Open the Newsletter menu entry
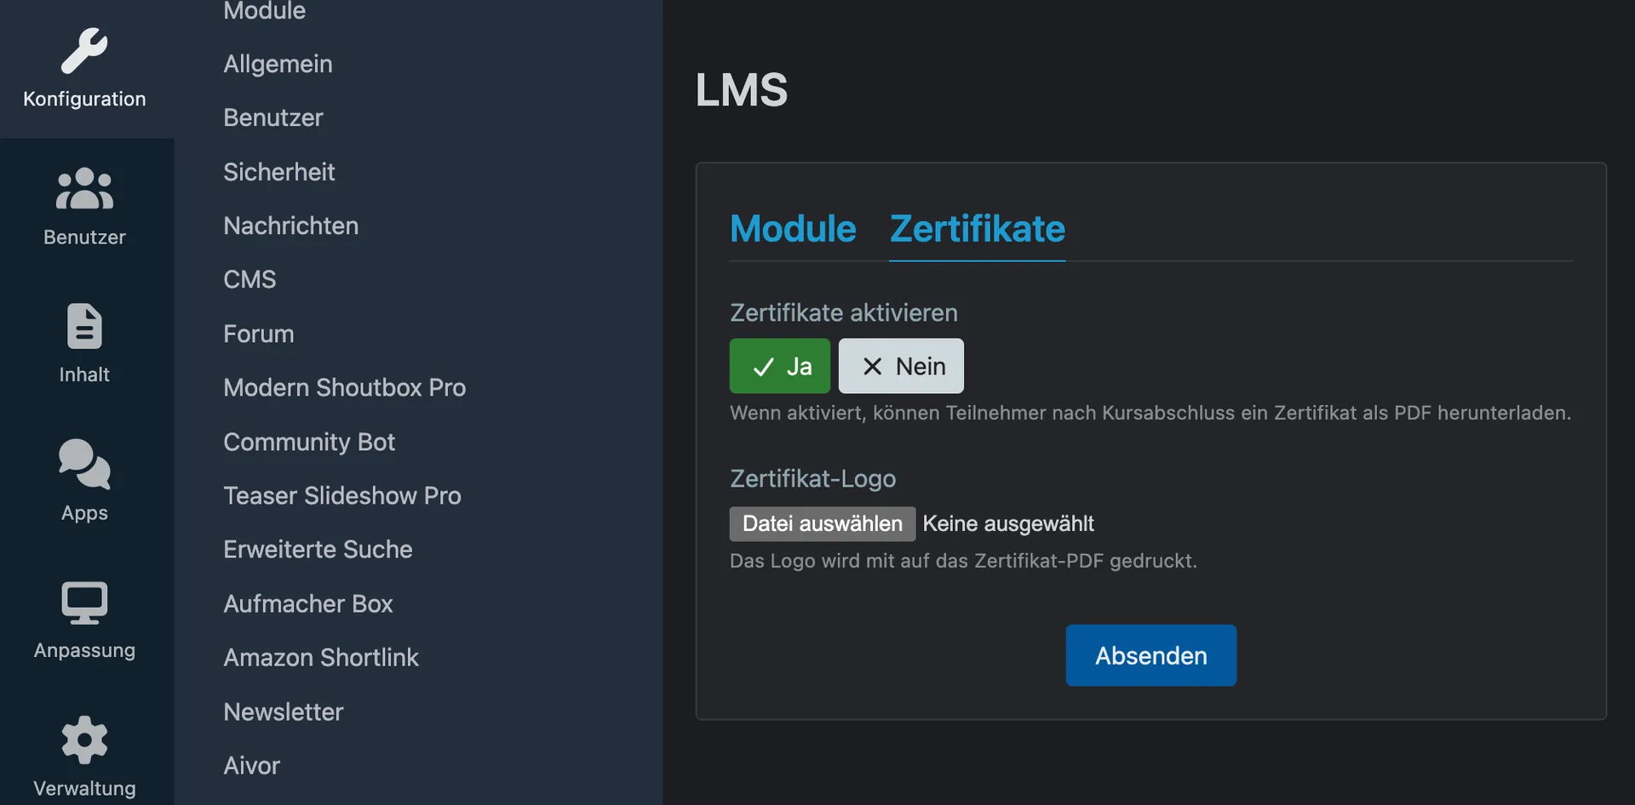Viewport: 1635px width, 805px height. point(283,711)
